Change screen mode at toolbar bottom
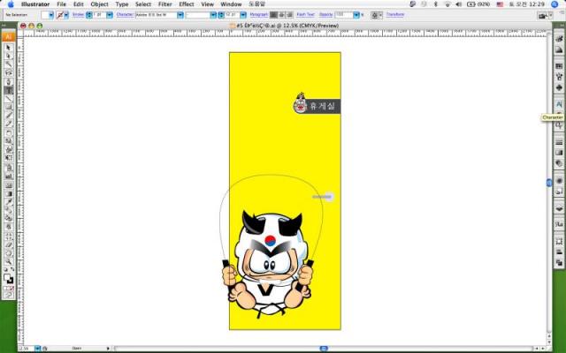The image size is (566, 353). pos(9,296)
